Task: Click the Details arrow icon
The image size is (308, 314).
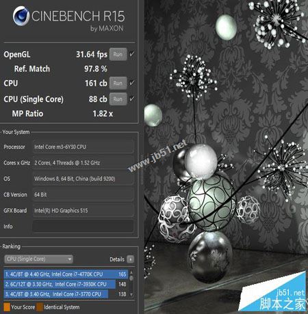Action: tap(131, 259)
